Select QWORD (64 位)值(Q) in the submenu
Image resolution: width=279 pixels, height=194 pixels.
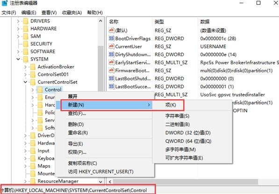point(192,141)
